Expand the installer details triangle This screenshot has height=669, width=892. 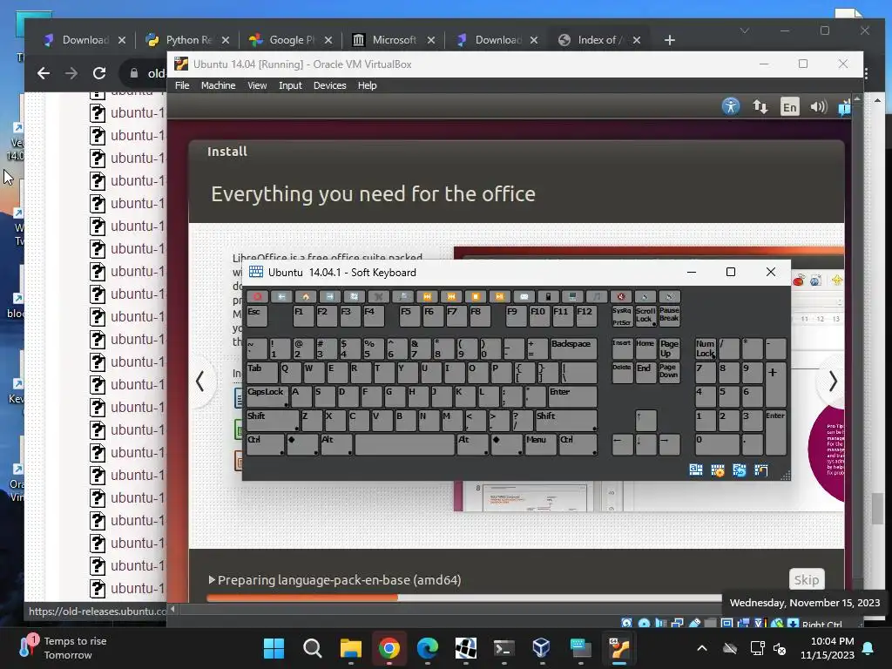[212, 579]
